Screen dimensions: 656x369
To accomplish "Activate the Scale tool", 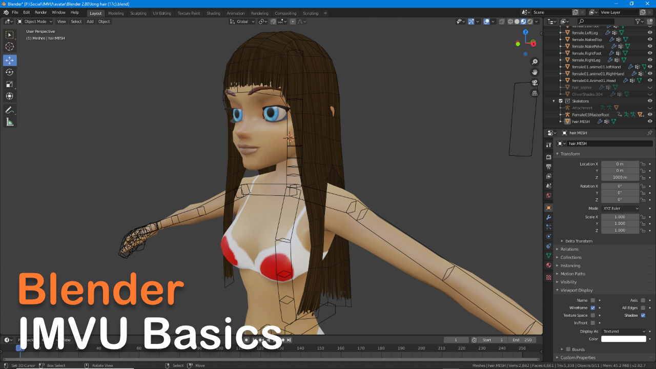I will point(10,84).
